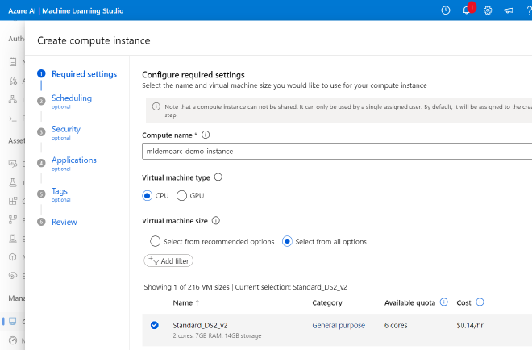Click Azure AI Machine Learning Studio title

click(x=66, y=10)
